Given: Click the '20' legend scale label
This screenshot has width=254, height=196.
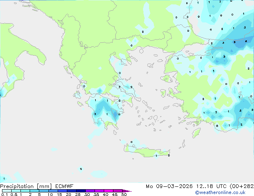Looking at the screenshot, I should [69, 194].
